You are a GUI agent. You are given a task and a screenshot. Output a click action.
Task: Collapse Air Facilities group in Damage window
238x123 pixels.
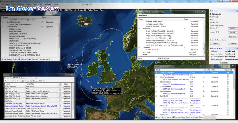point(139,28)
